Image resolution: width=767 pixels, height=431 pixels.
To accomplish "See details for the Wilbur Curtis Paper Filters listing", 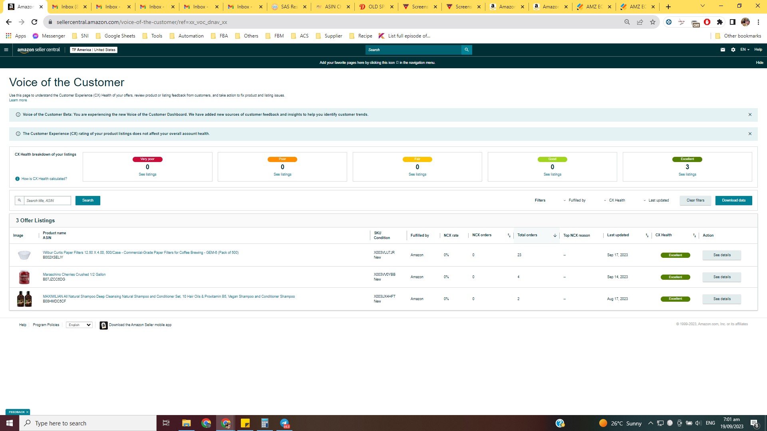I will pos(722,255).
